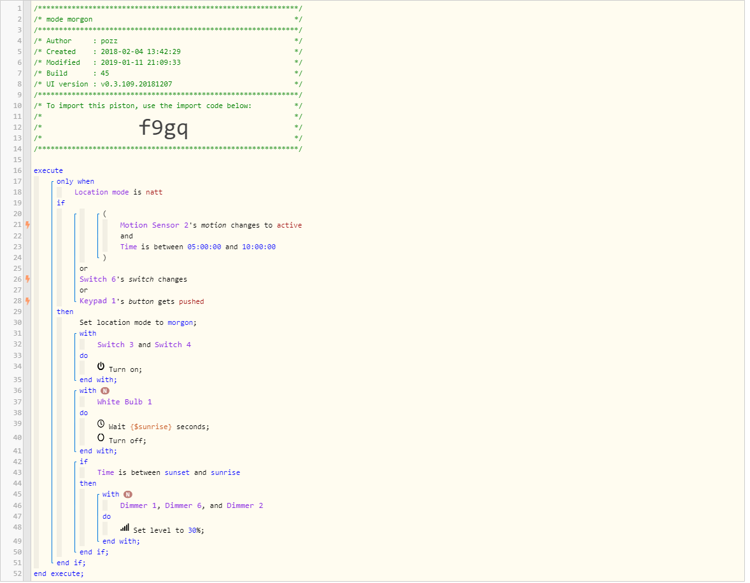
Task: Click the 'do' keyword on line 38
Action: (83, 413)
